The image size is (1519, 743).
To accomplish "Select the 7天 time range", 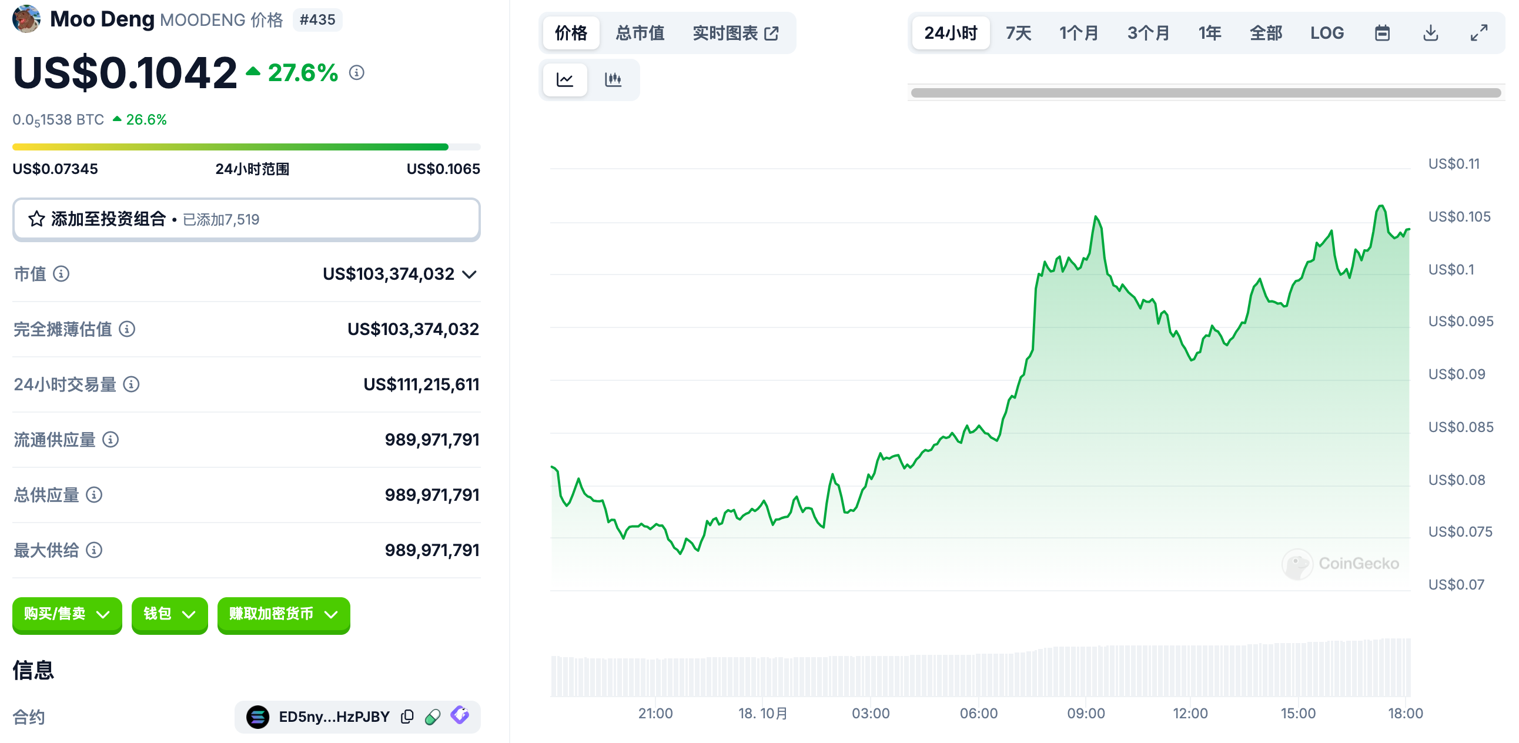I will tap(1018, 33).
